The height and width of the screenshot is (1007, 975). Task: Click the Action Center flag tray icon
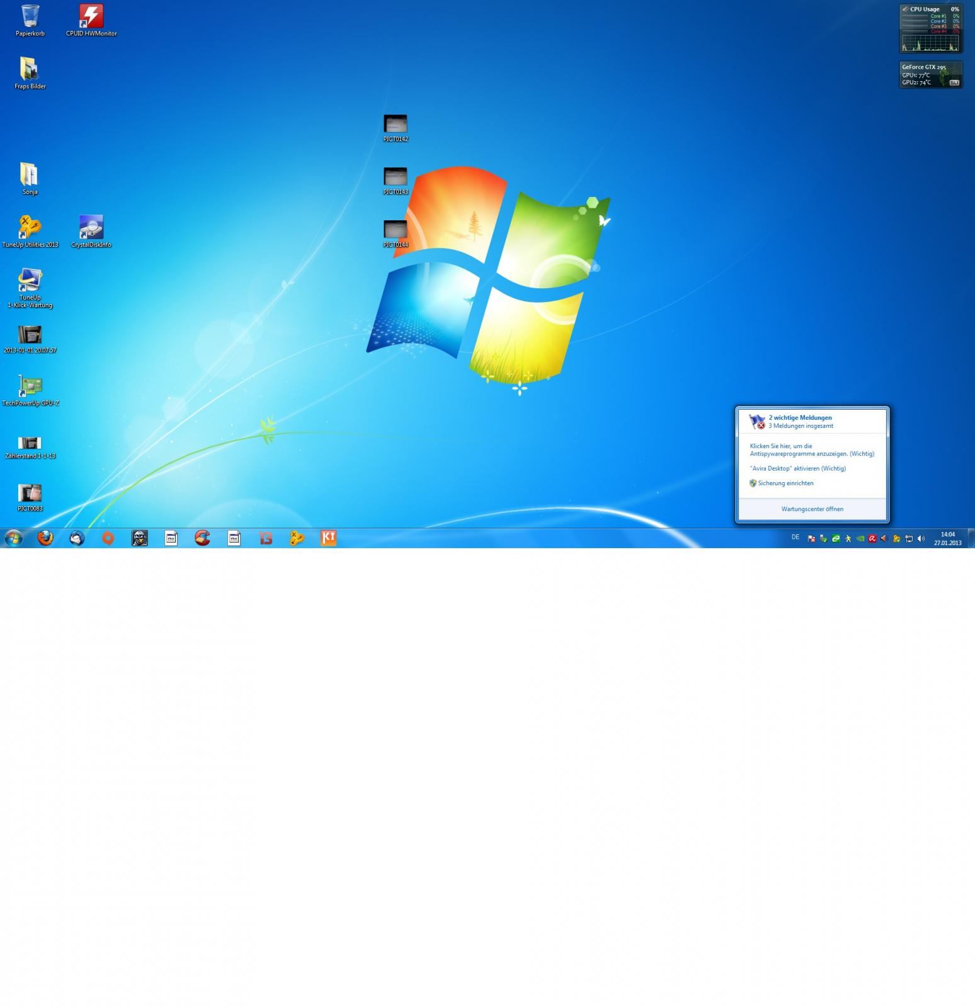(811, 539)
